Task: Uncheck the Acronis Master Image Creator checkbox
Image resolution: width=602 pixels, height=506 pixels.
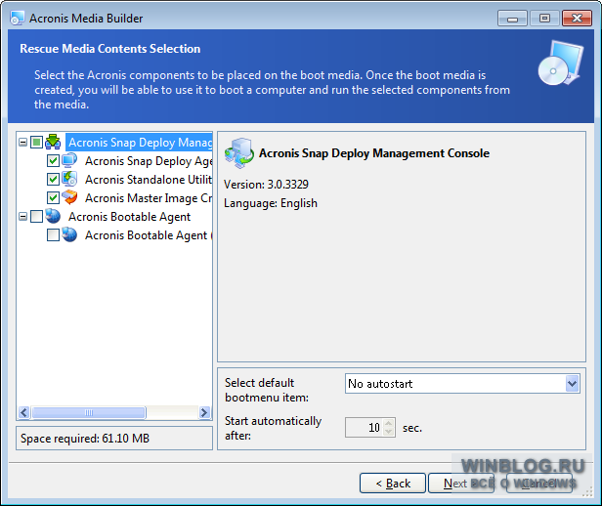Action: pos(53,197)
